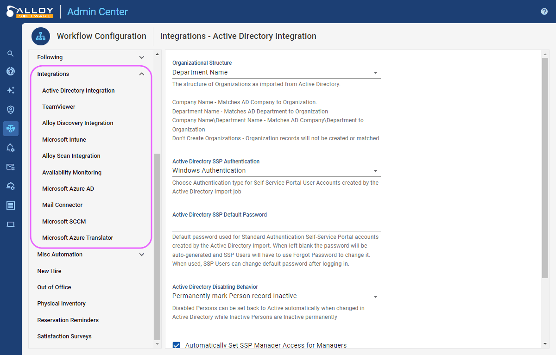Select the Mail Connector item
Screen dimensions: 556x355
point(63,205)
